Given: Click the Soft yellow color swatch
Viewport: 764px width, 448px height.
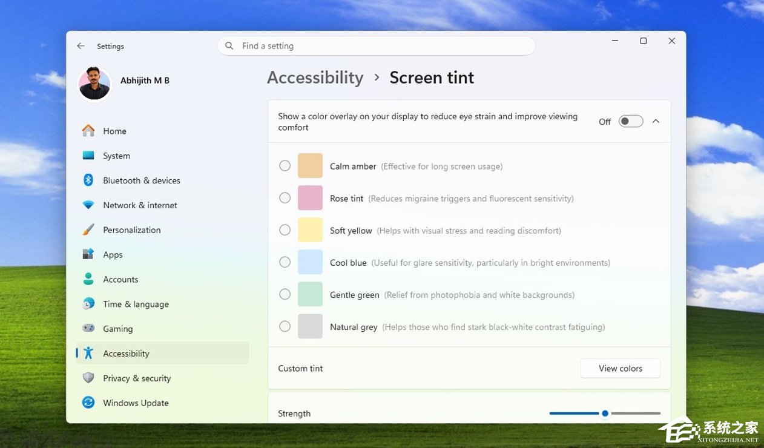Looking at the screenshot, I should 310,230.
